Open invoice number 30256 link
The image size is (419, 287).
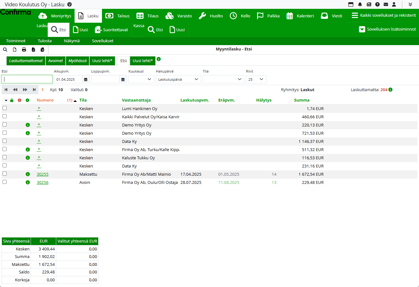(x=43, y=183)
